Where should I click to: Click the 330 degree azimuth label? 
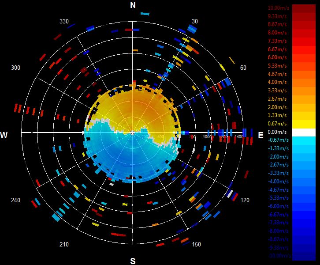[64, 21]
